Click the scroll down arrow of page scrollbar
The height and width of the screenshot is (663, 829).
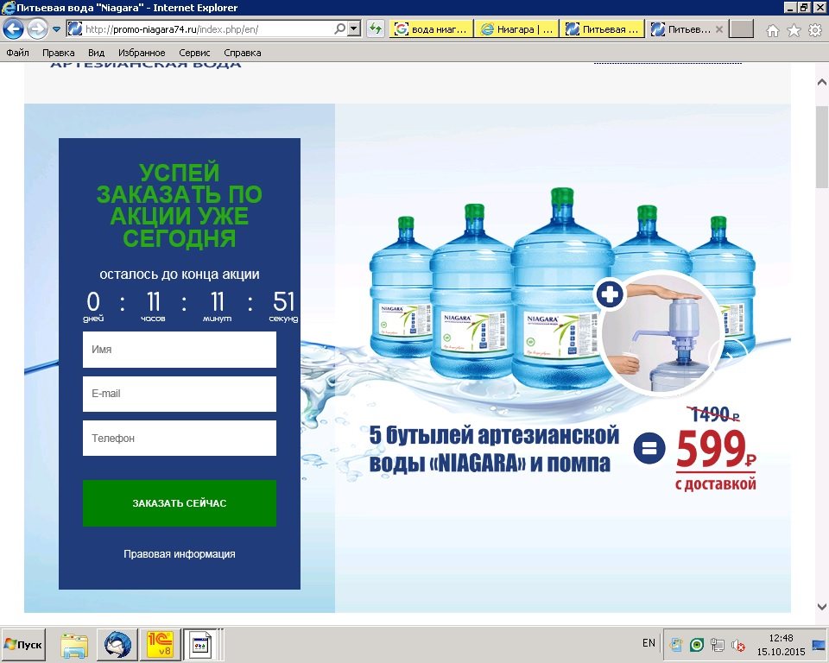(821, 606)
